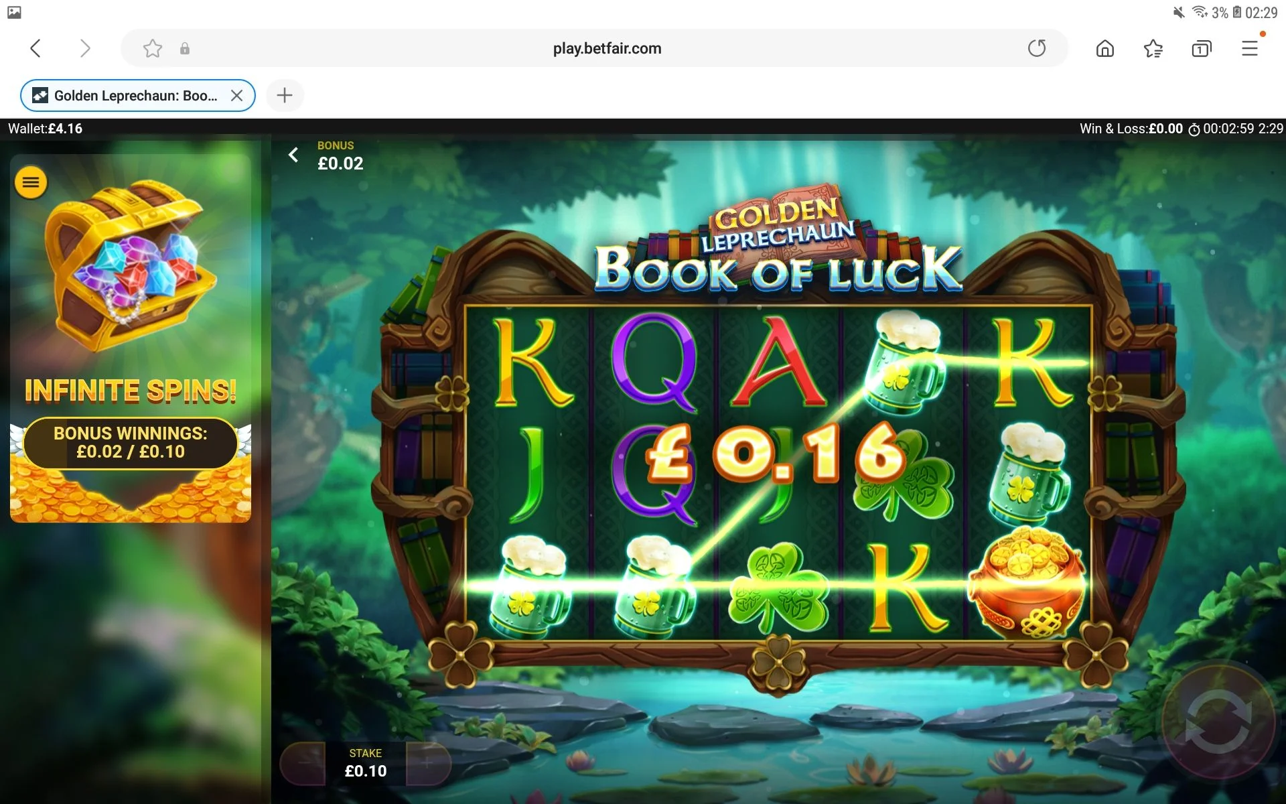The image size is (1286, 804).
Task: Click the red A symbol
Action: pyautogui.click(x=778, y=362)
